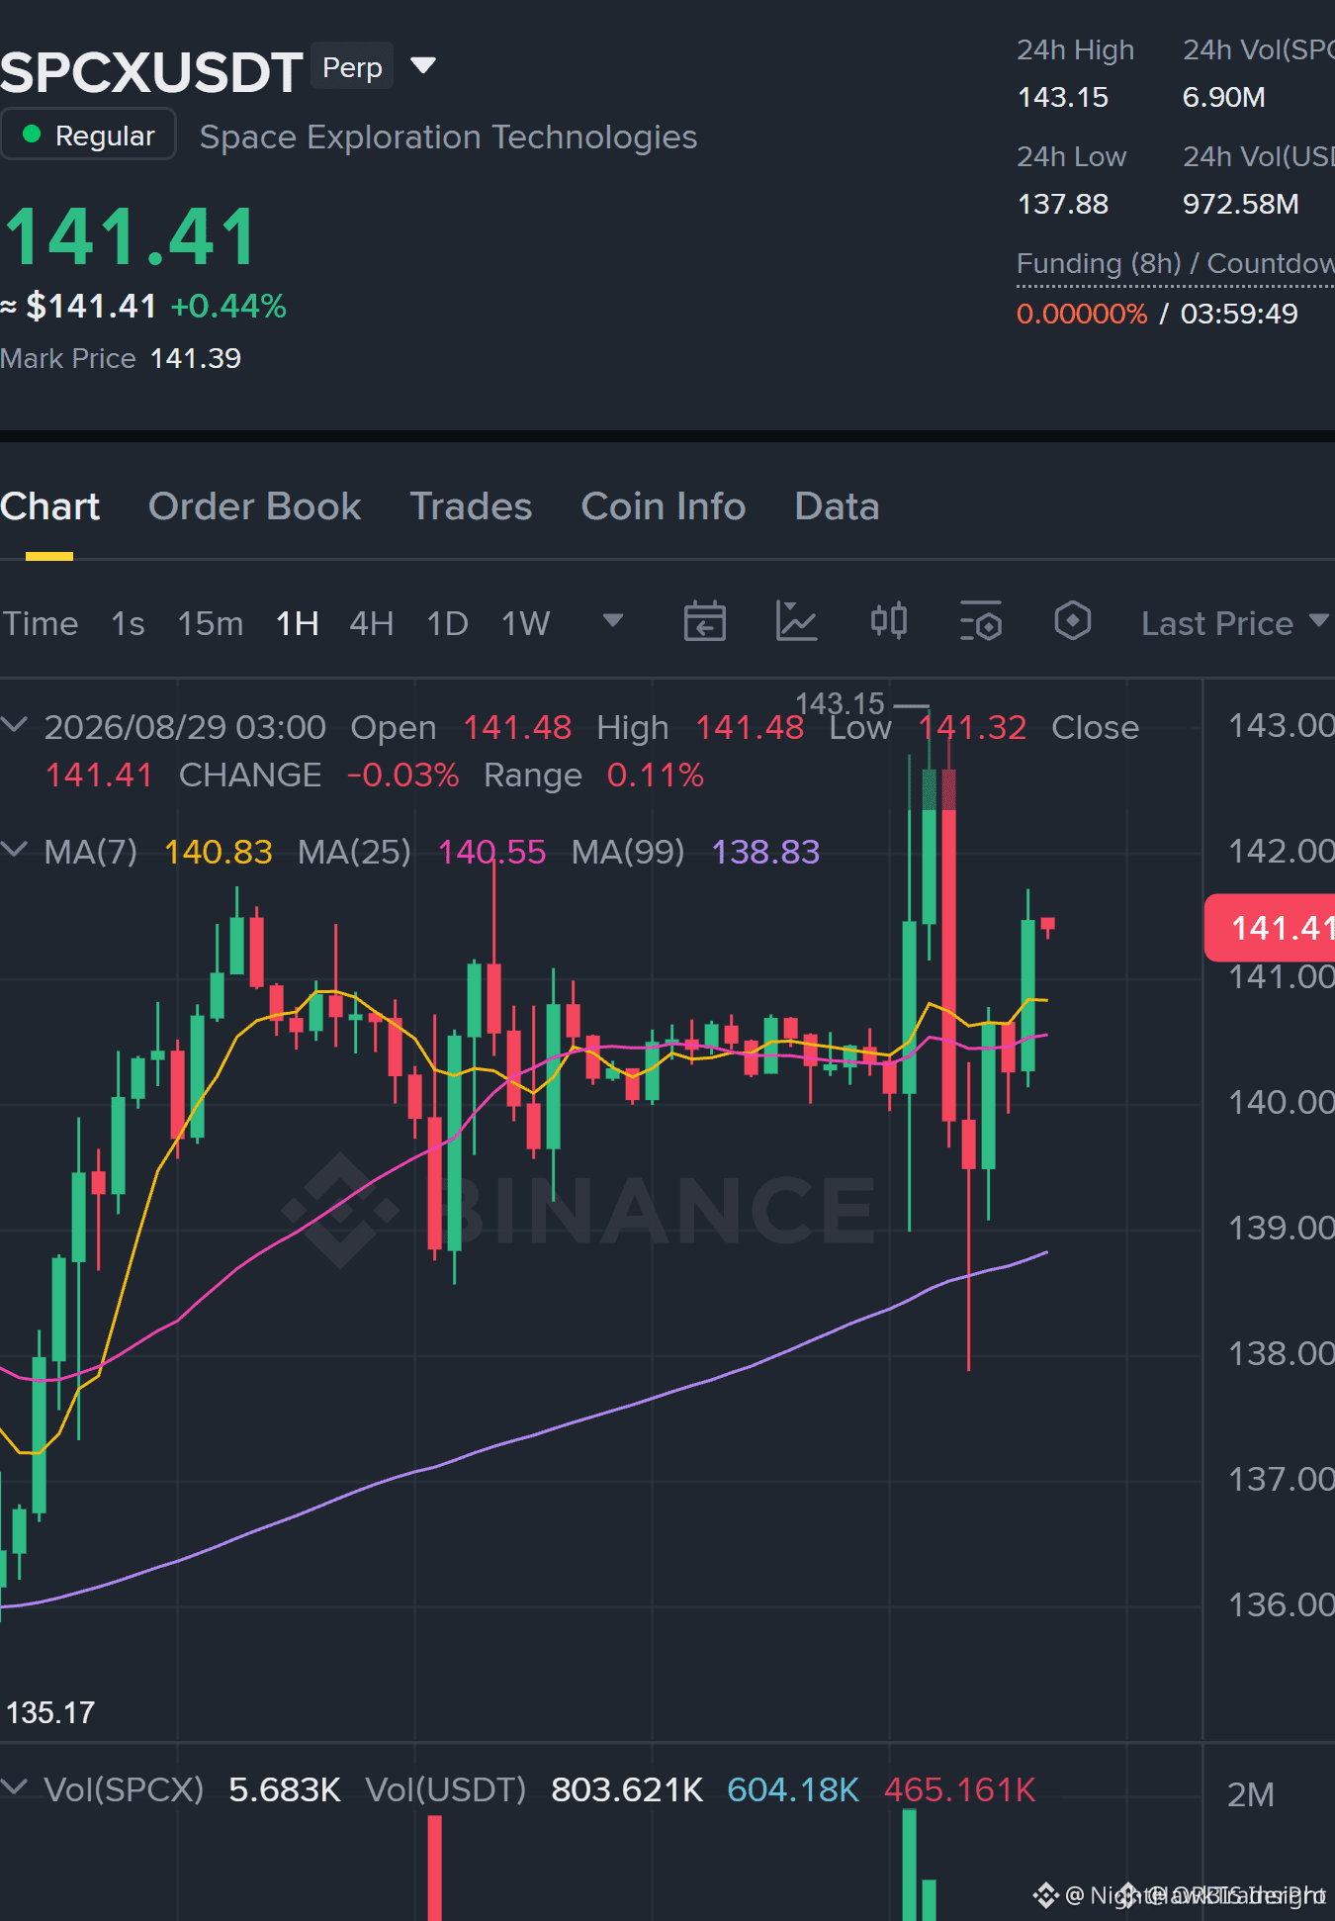Click the Perp contract type badge

coord(352,66)
